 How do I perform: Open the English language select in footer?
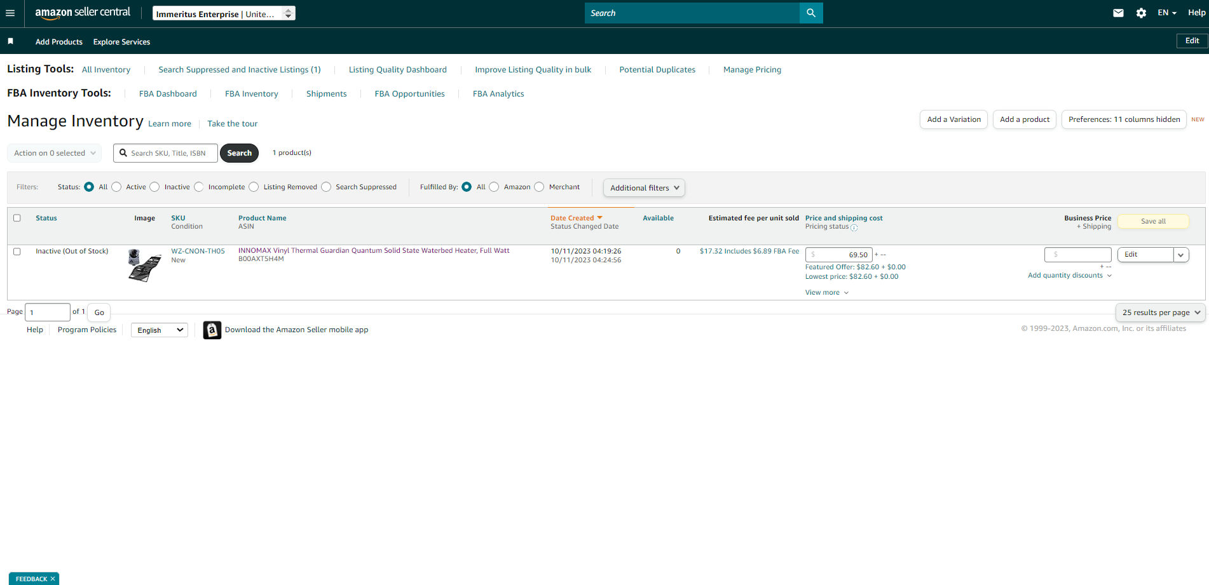tap(160, 330)
